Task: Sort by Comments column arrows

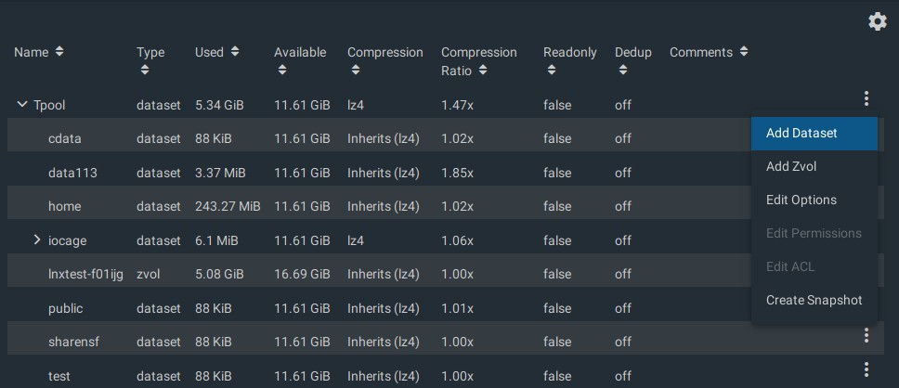Action: tap(744, 52)
